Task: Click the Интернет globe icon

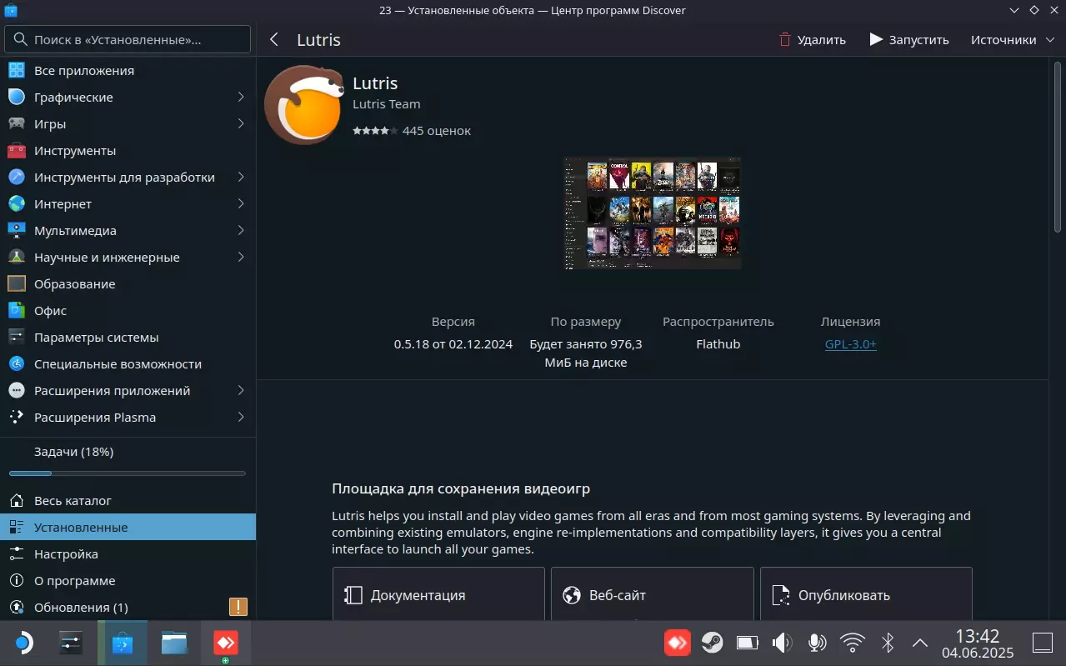Action: (17, 204)
